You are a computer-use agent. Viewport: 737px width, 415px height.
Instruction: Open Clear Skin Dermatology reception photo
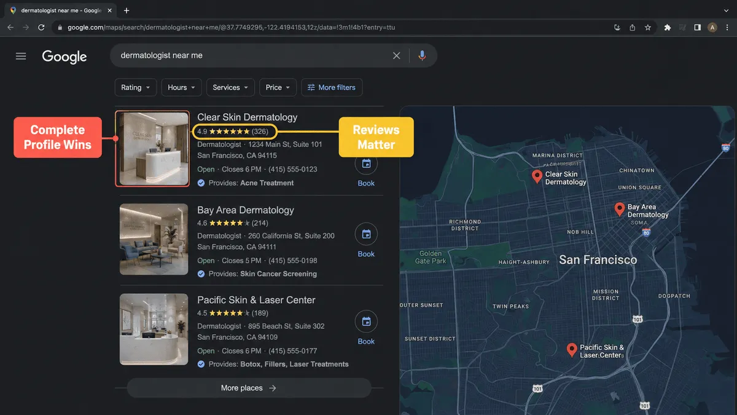(x=154, y=149)
